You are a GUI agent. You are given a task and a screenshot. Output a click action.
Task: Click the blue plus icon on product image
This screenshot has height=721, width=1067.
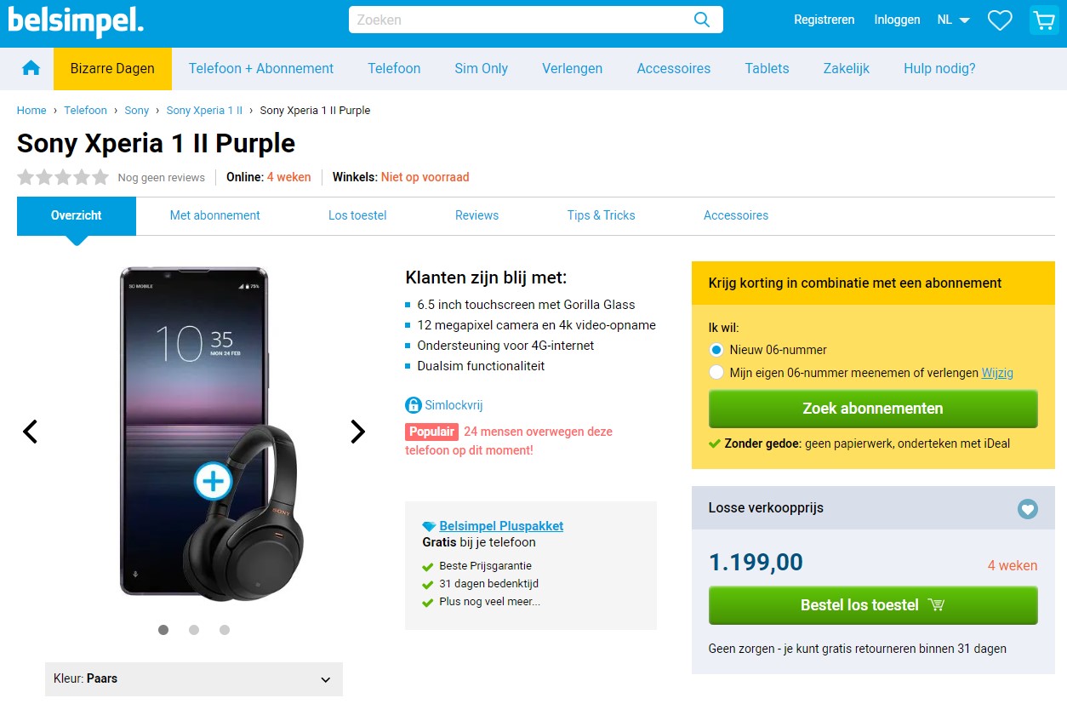click(213, 482)
